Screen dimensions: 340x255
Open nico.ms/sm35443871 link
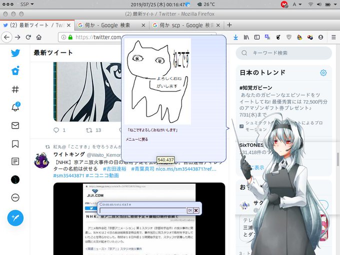point(186,168)
